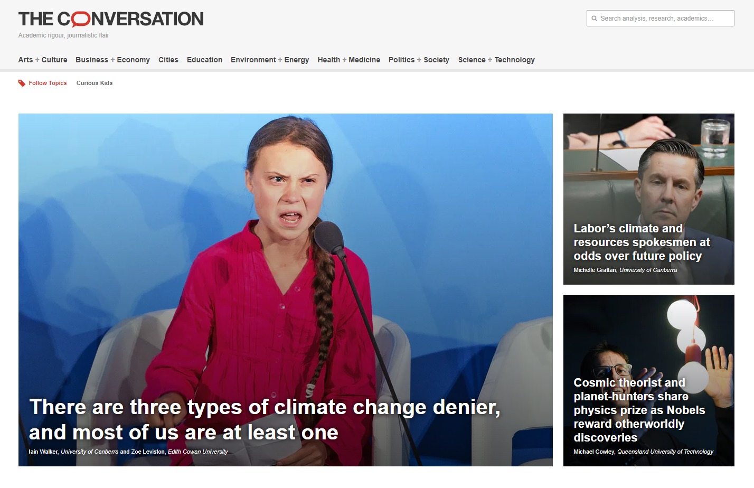
Task: Click the University of Canberra text under Labor headline
Action: (x=648, y=270)
